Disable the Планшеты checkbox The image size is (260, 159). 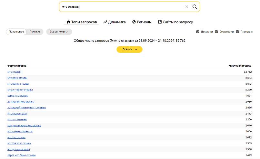click(237, 32)
